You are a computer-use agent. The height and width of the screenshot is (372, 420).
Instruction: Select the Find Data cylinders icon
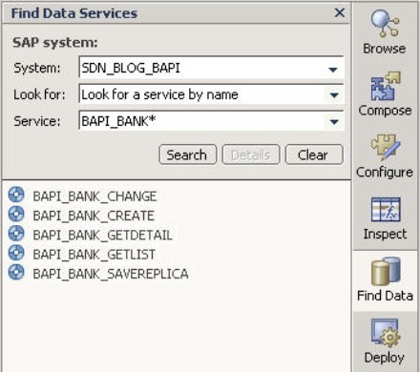(386, 271)
